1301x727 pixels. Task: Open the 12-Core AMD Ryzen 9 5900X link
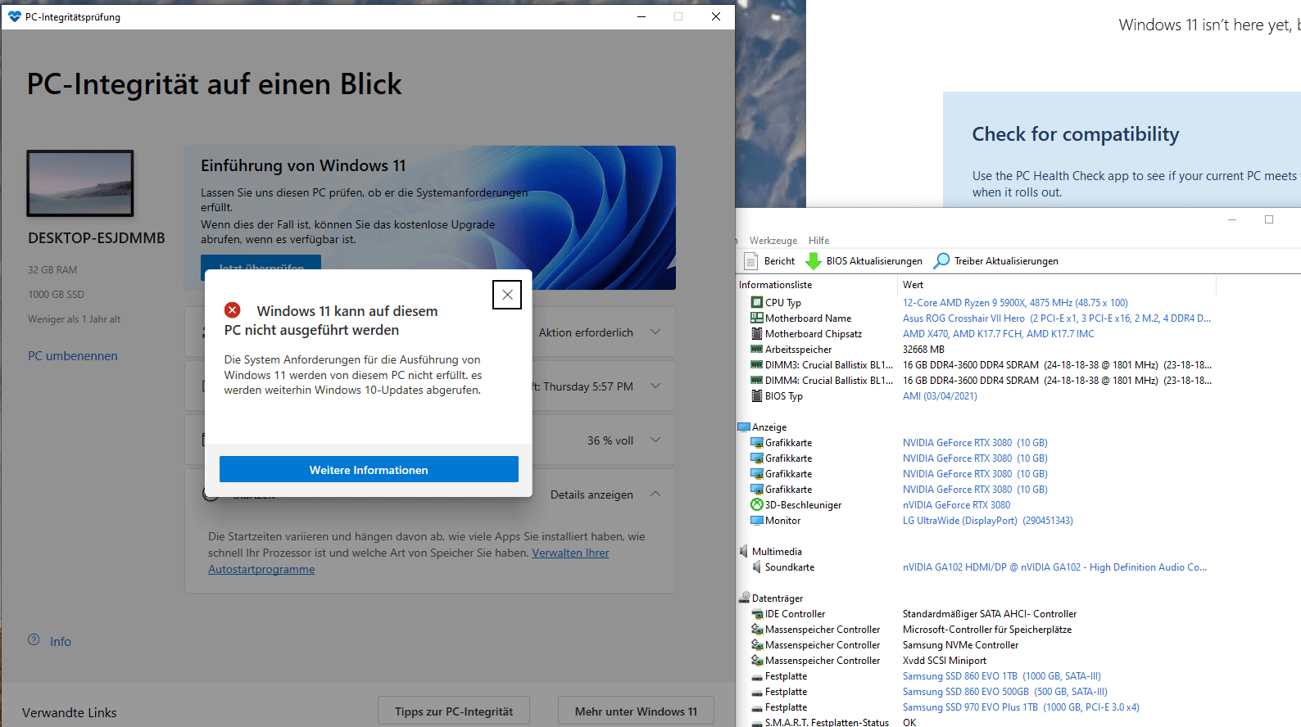(x=1015, y=302)
